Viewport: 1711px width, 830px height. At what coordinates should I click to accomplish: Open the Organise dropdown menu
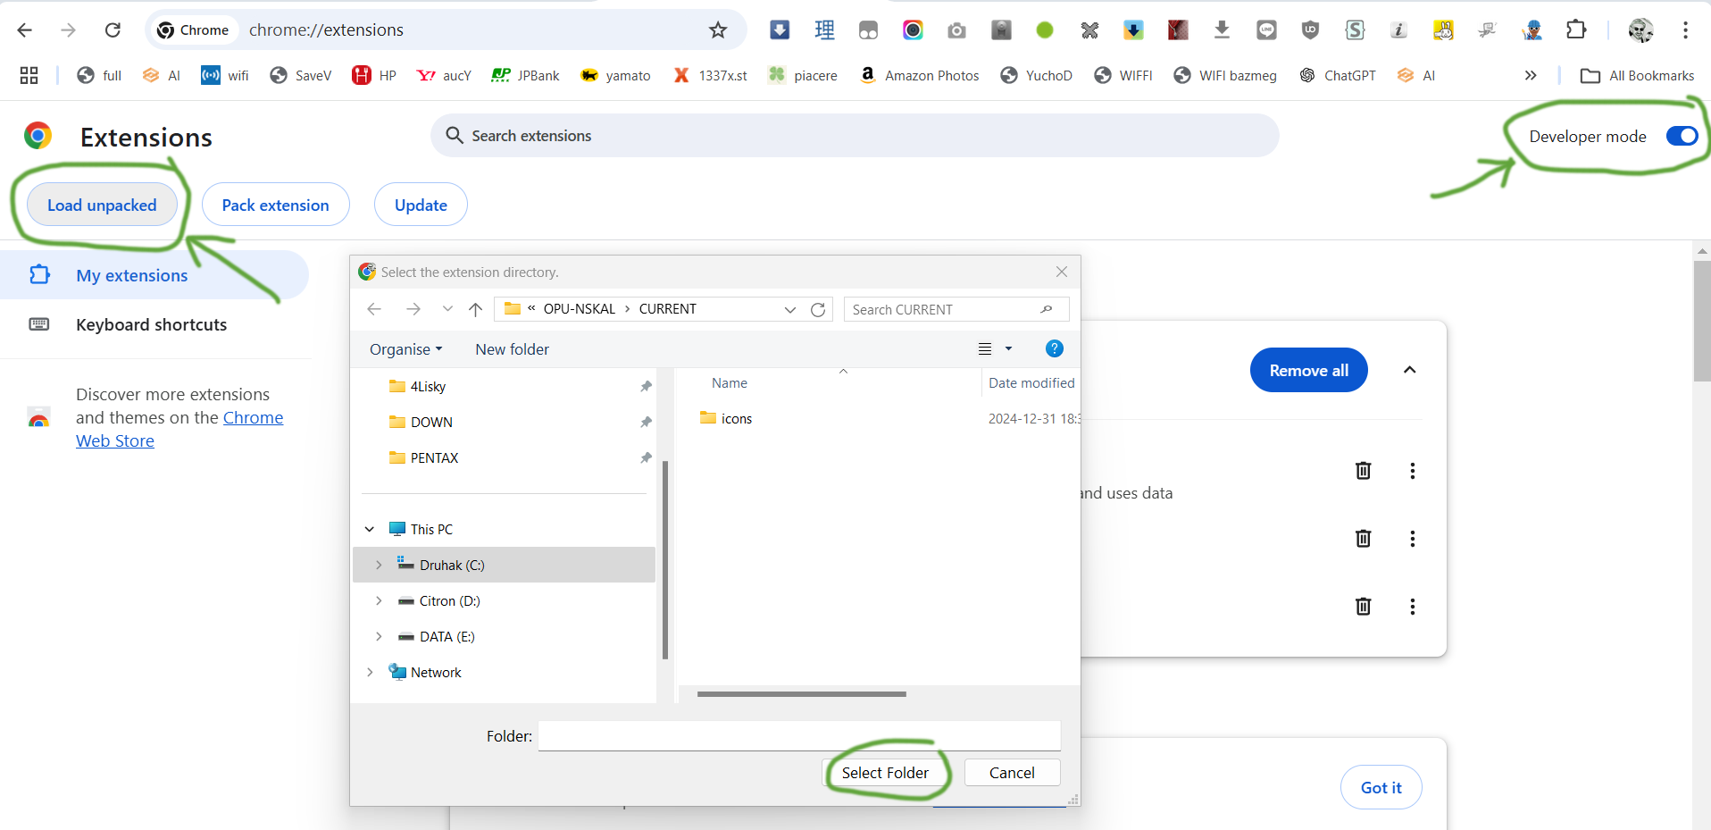tap(405, 349)
